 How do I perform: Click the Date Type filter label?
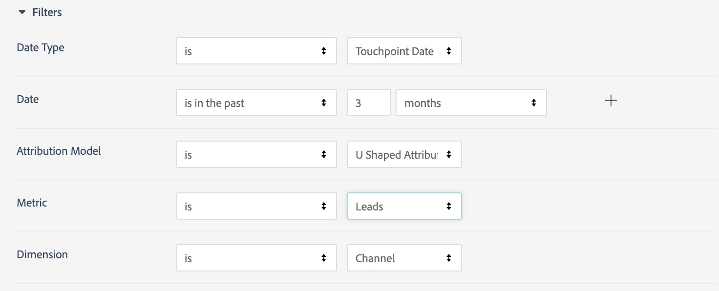click(x=41, y=48)
